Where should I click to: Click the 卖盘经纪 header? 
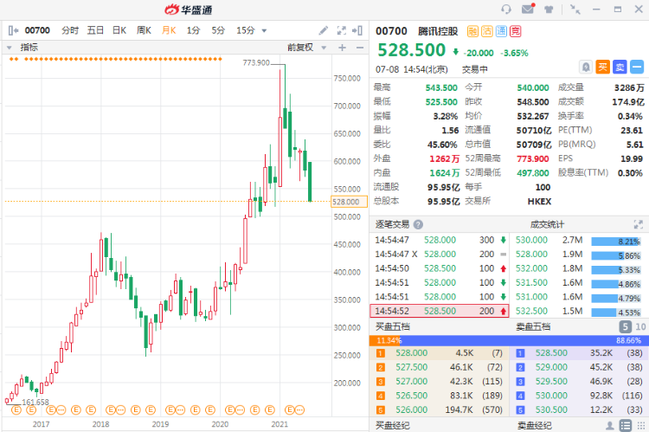(x=534, y=425)
